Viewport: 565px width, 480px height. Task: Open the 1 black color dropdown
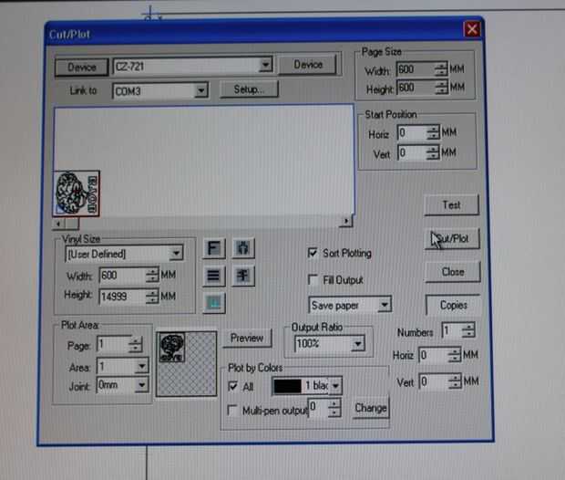coord(335,386)
